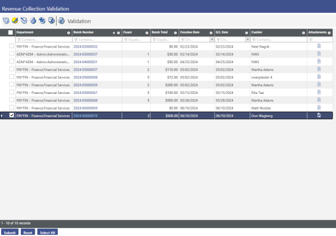The image size is (336, 236).
Task: Open attachment for batch 2024-05000067
Action: click(319, 92)
